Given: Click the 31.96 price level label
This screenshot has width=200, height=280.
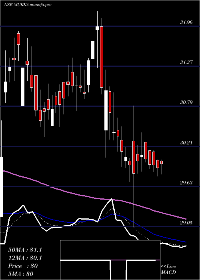Looking at the screenshot, I should click(x=186, y=22).
